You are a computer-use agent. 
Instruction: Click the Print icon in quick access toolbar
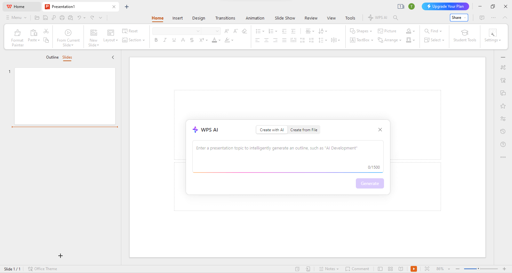(x=62, y=18)
